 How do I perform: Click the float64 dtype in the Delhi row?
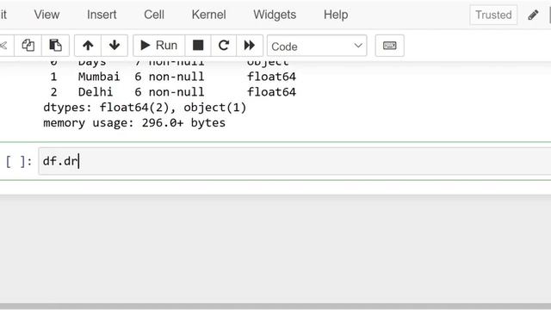tap(271, 92)
